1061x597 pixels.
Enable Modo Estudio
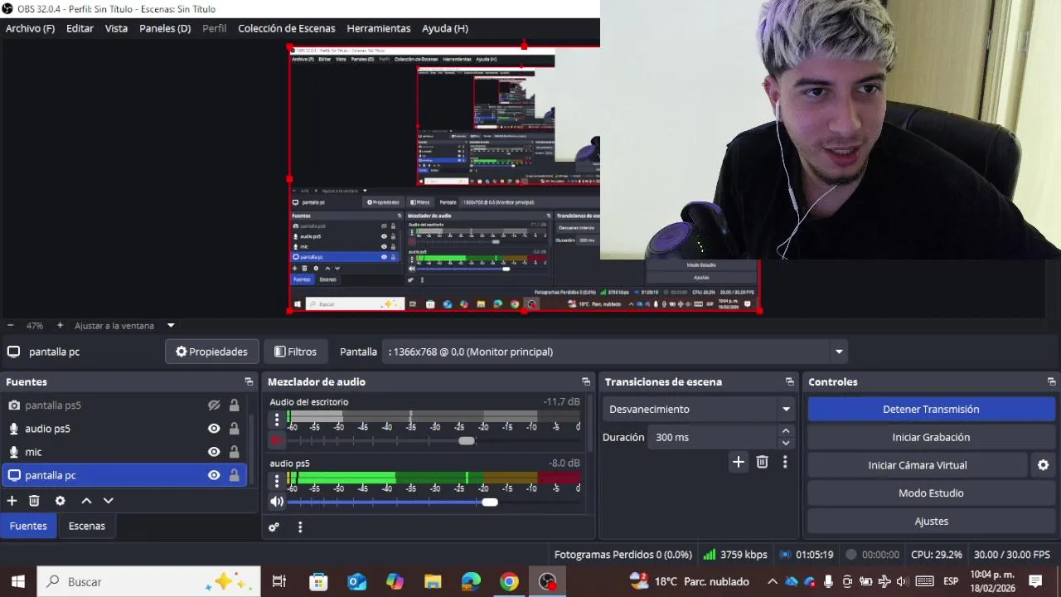point(931,493)
